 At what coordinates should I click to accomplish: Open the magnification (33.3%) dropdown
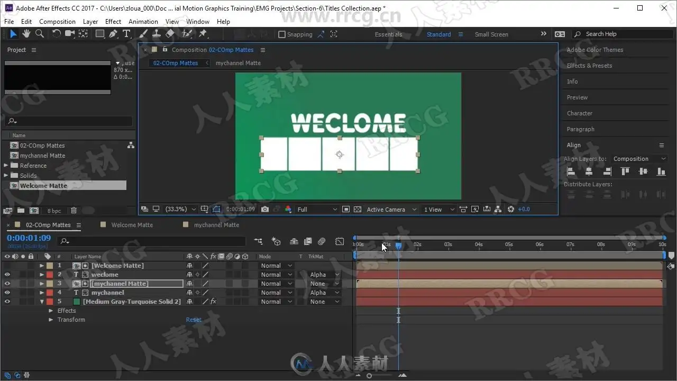click(180, 210)
